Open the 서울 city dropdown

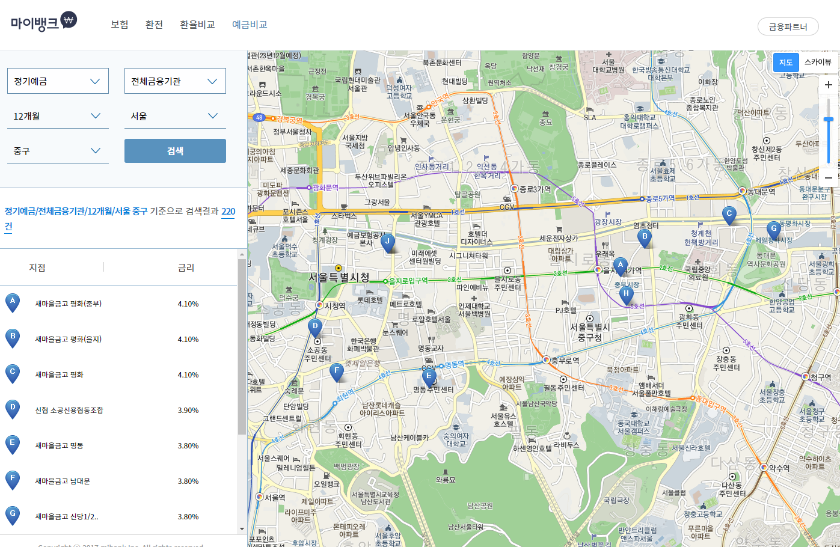tap(175, 116)
